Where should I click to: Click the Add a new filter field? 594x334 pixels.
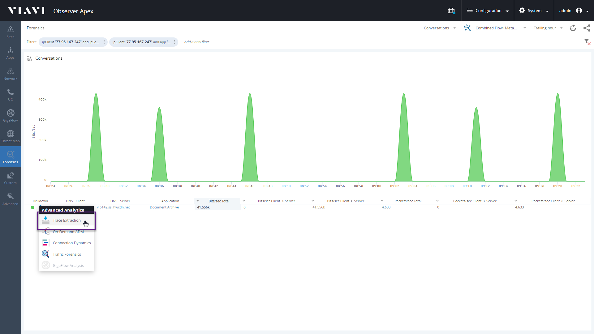click(x=198, y=42)
